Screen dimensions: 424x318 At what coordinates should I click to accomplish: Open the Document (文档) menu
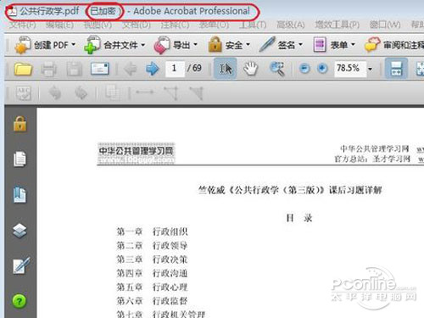[137, 25]
